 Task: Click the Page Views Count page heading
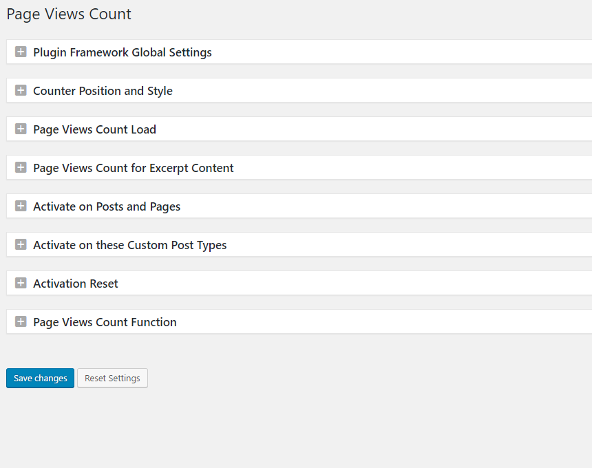[x=69, y=14]
